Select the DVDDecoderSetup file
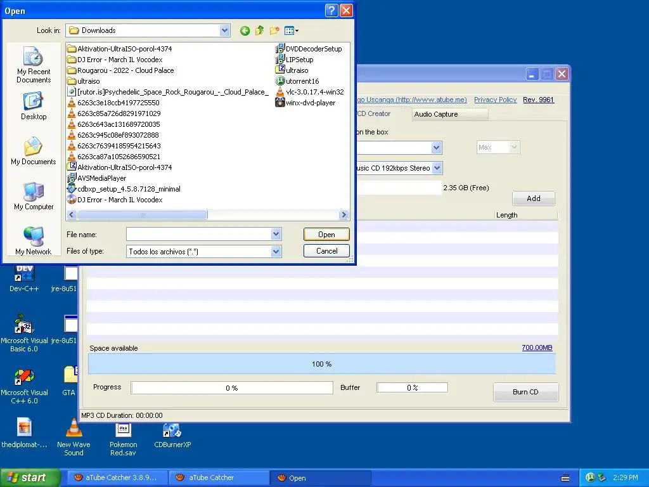The width and height of the screenshot is (649, 487). [309, 49]
